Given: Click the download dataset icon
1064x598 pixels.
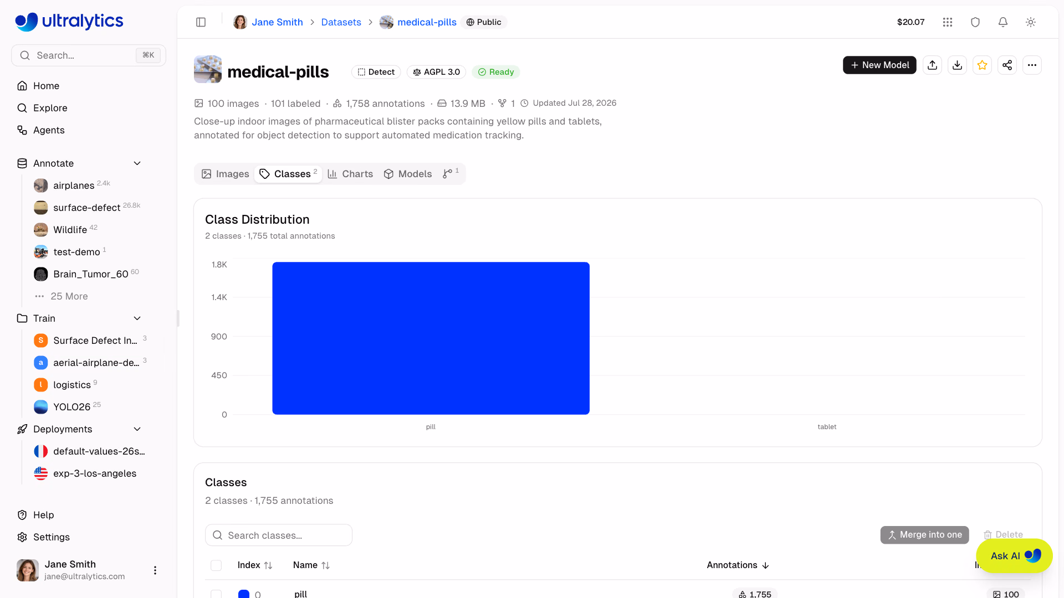Looking at the screenshot, I should [958, 65].
